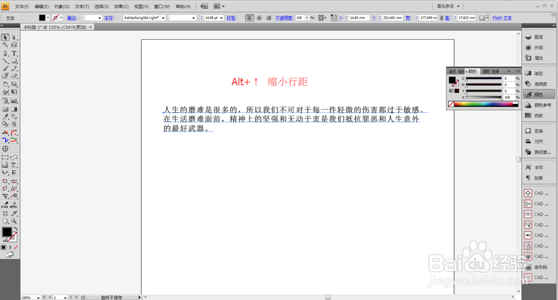
Task: Click the toolbox fill color swatch
Action: click(x=6, y=232)
